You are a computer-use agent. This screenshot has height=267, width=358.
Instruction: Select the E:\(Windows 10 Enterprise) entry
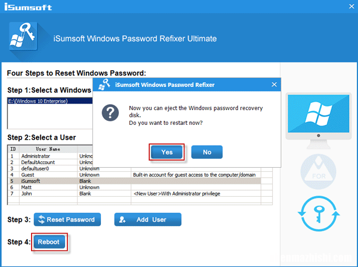pos(48,101)
